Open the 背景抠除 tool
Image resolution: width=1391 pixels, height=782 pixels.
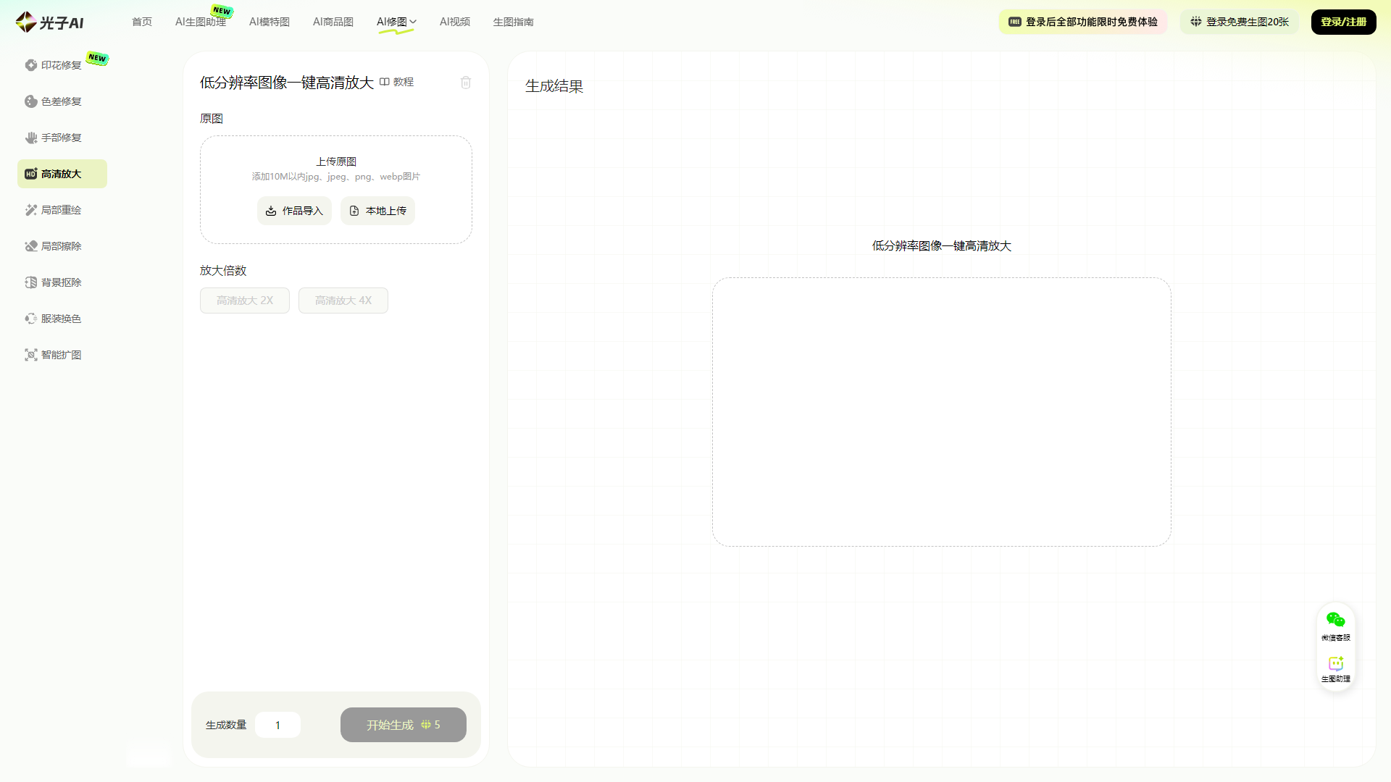tap(62, 282)
